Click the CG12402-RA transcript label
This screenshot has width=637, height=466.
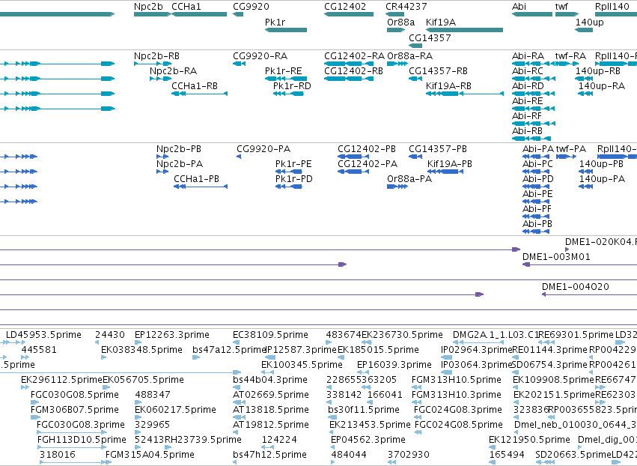coord(354,56)
